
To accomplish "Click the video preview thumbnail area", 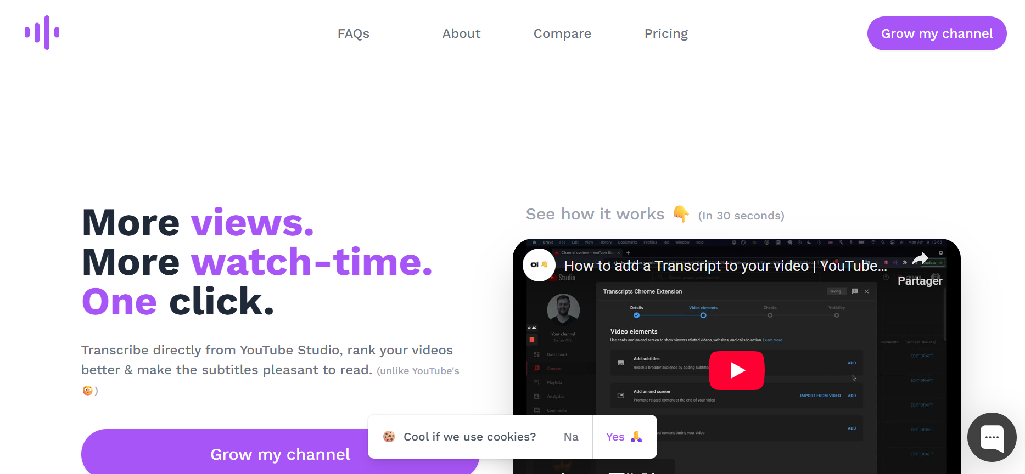I will coord(736,356).
